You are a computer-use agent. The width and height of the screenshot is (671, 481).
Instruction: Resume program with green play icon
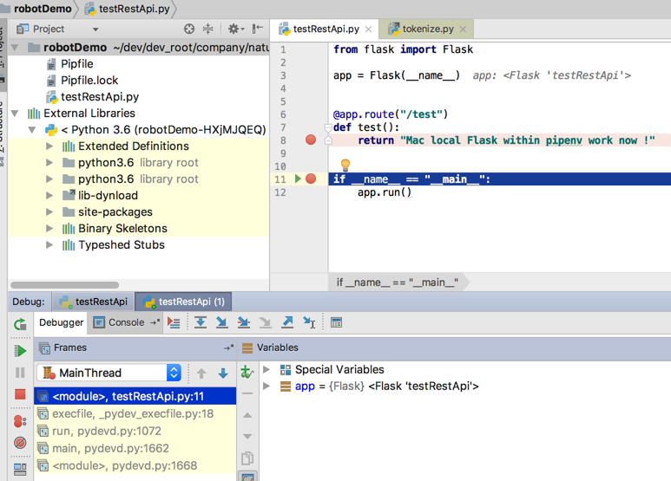pyautogui.click(x=20, y=351)
